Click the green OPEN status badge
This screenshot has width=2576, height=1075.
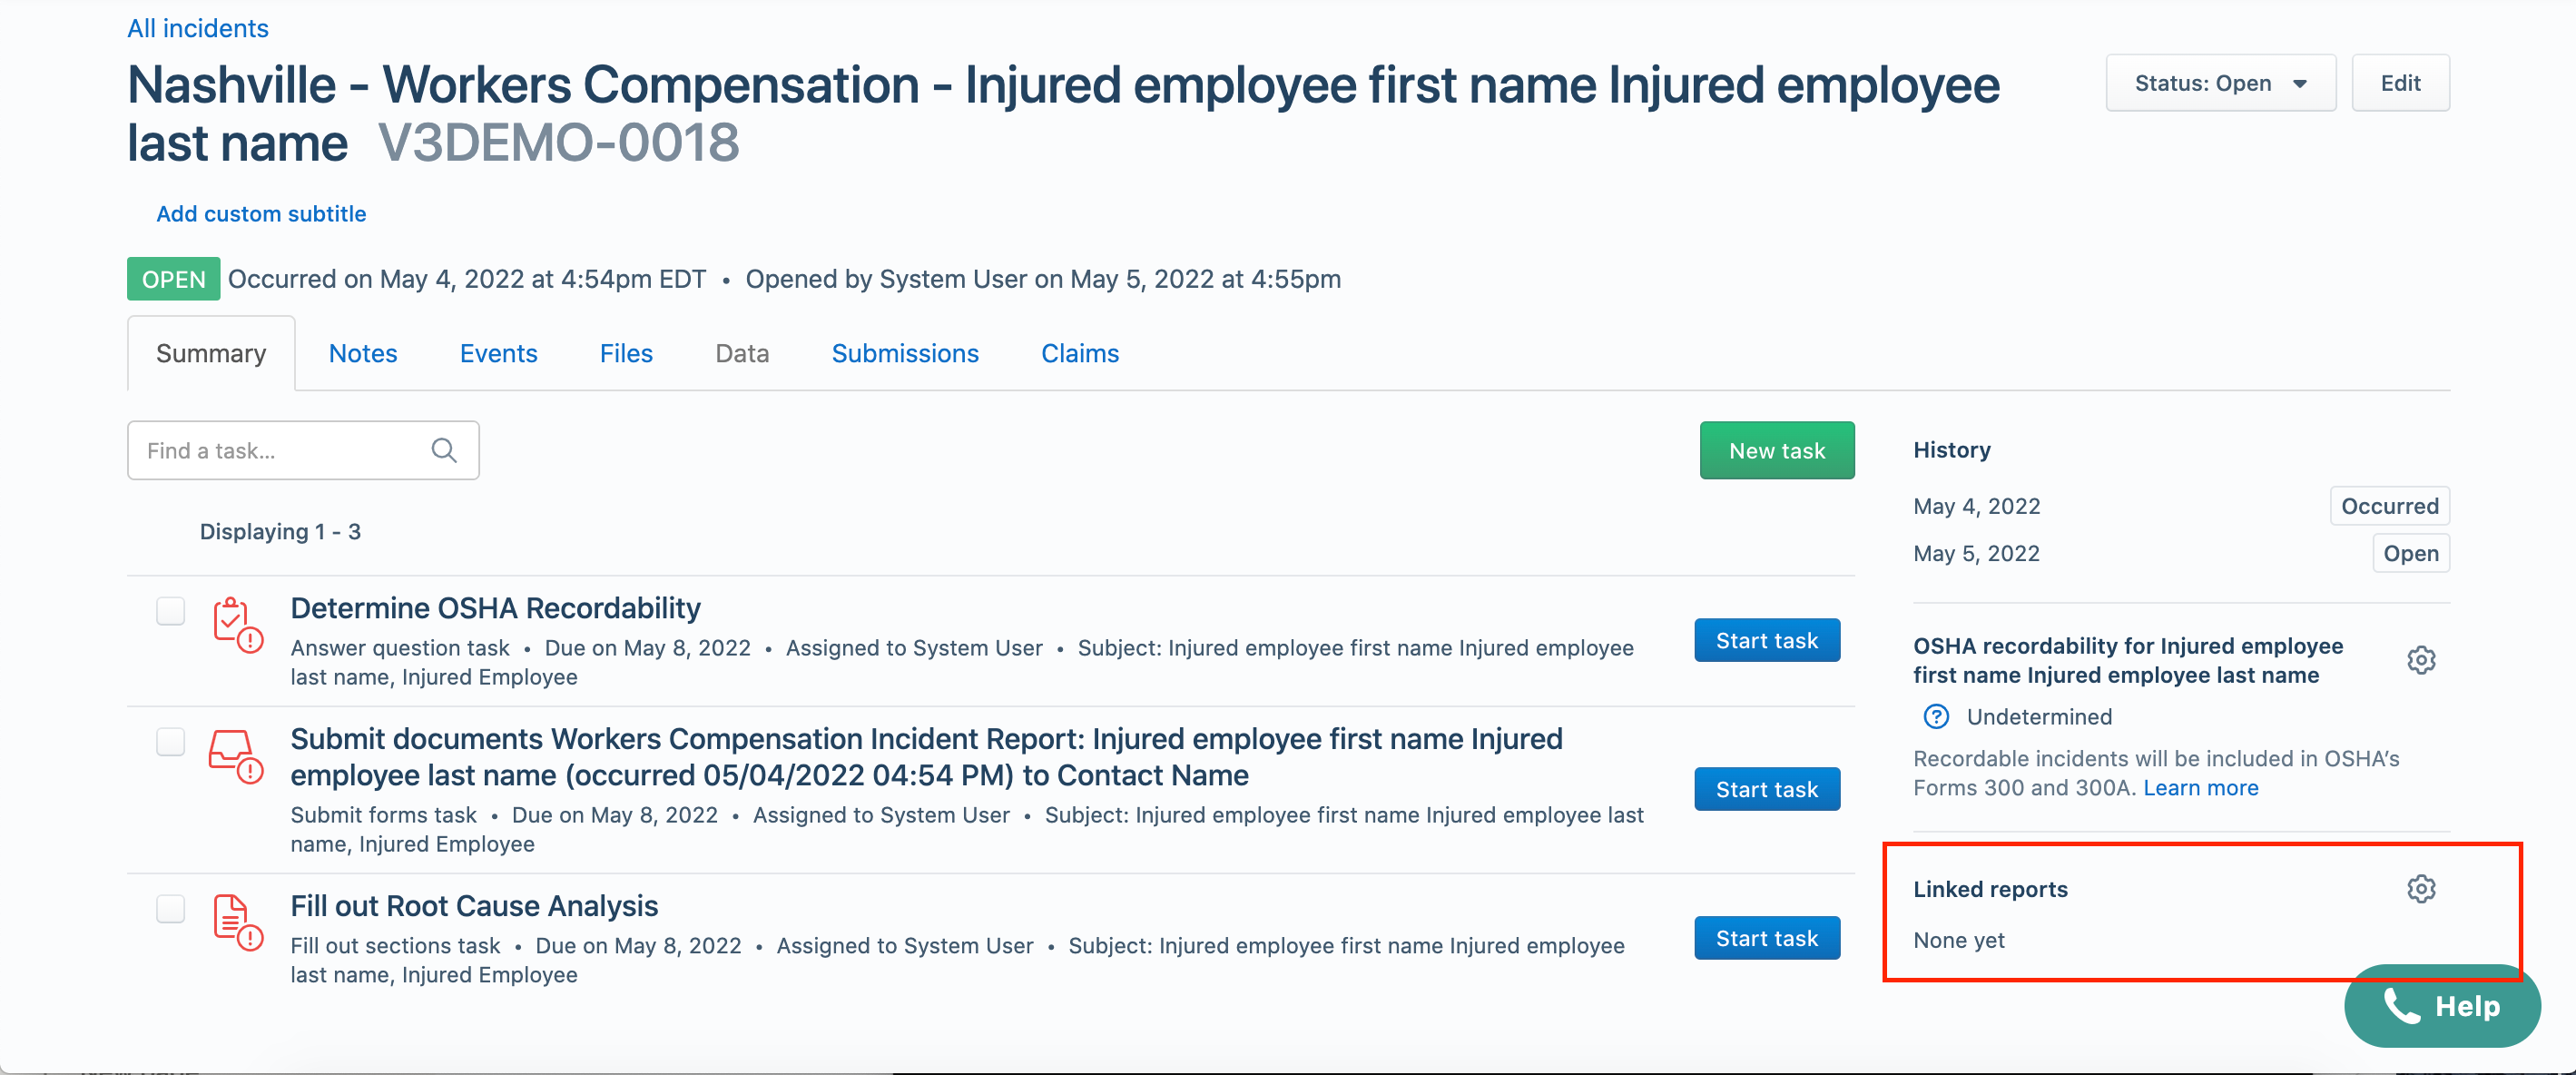173,279
